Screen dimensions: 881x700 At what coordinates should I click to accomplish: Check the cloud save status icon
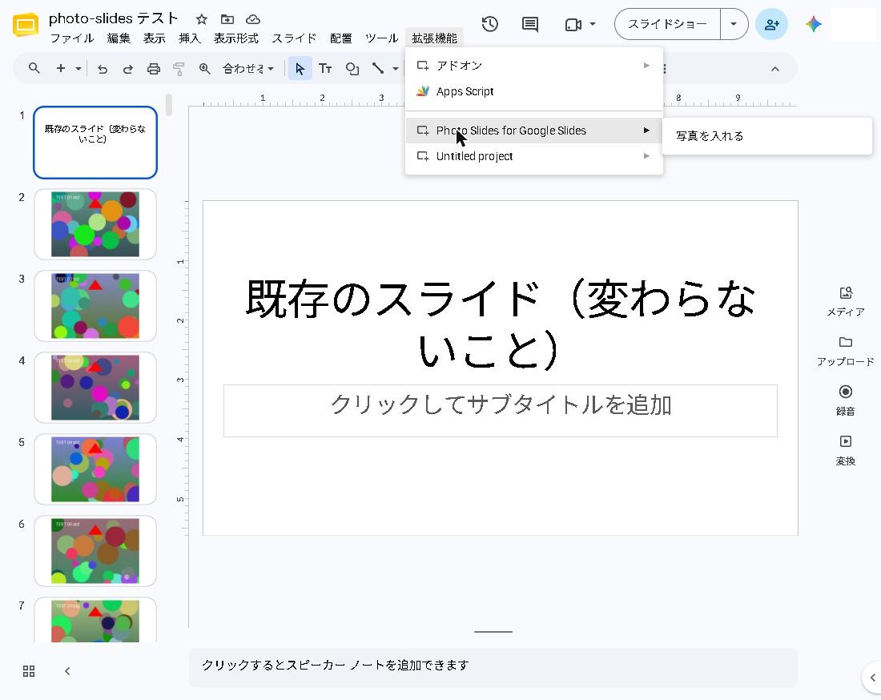point(253,20)
